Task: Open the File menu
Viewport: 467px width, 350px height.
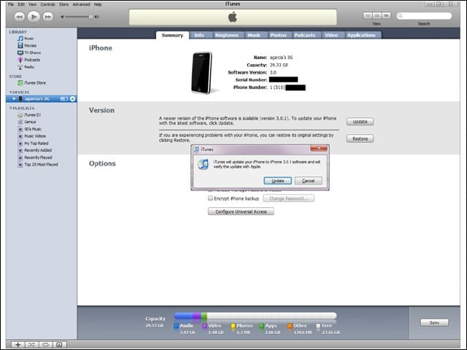Action: pos(11,4)
